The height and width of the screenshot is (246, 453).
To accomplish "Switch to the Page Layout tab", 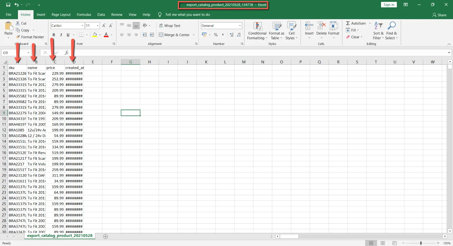I will tap(61, 14).
